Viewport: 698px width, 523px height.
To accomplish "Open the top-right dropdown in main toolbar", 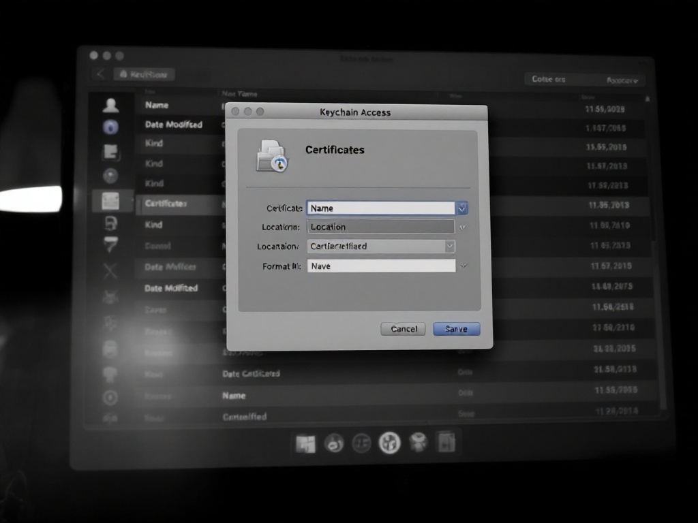I will (x=624, y=80).
